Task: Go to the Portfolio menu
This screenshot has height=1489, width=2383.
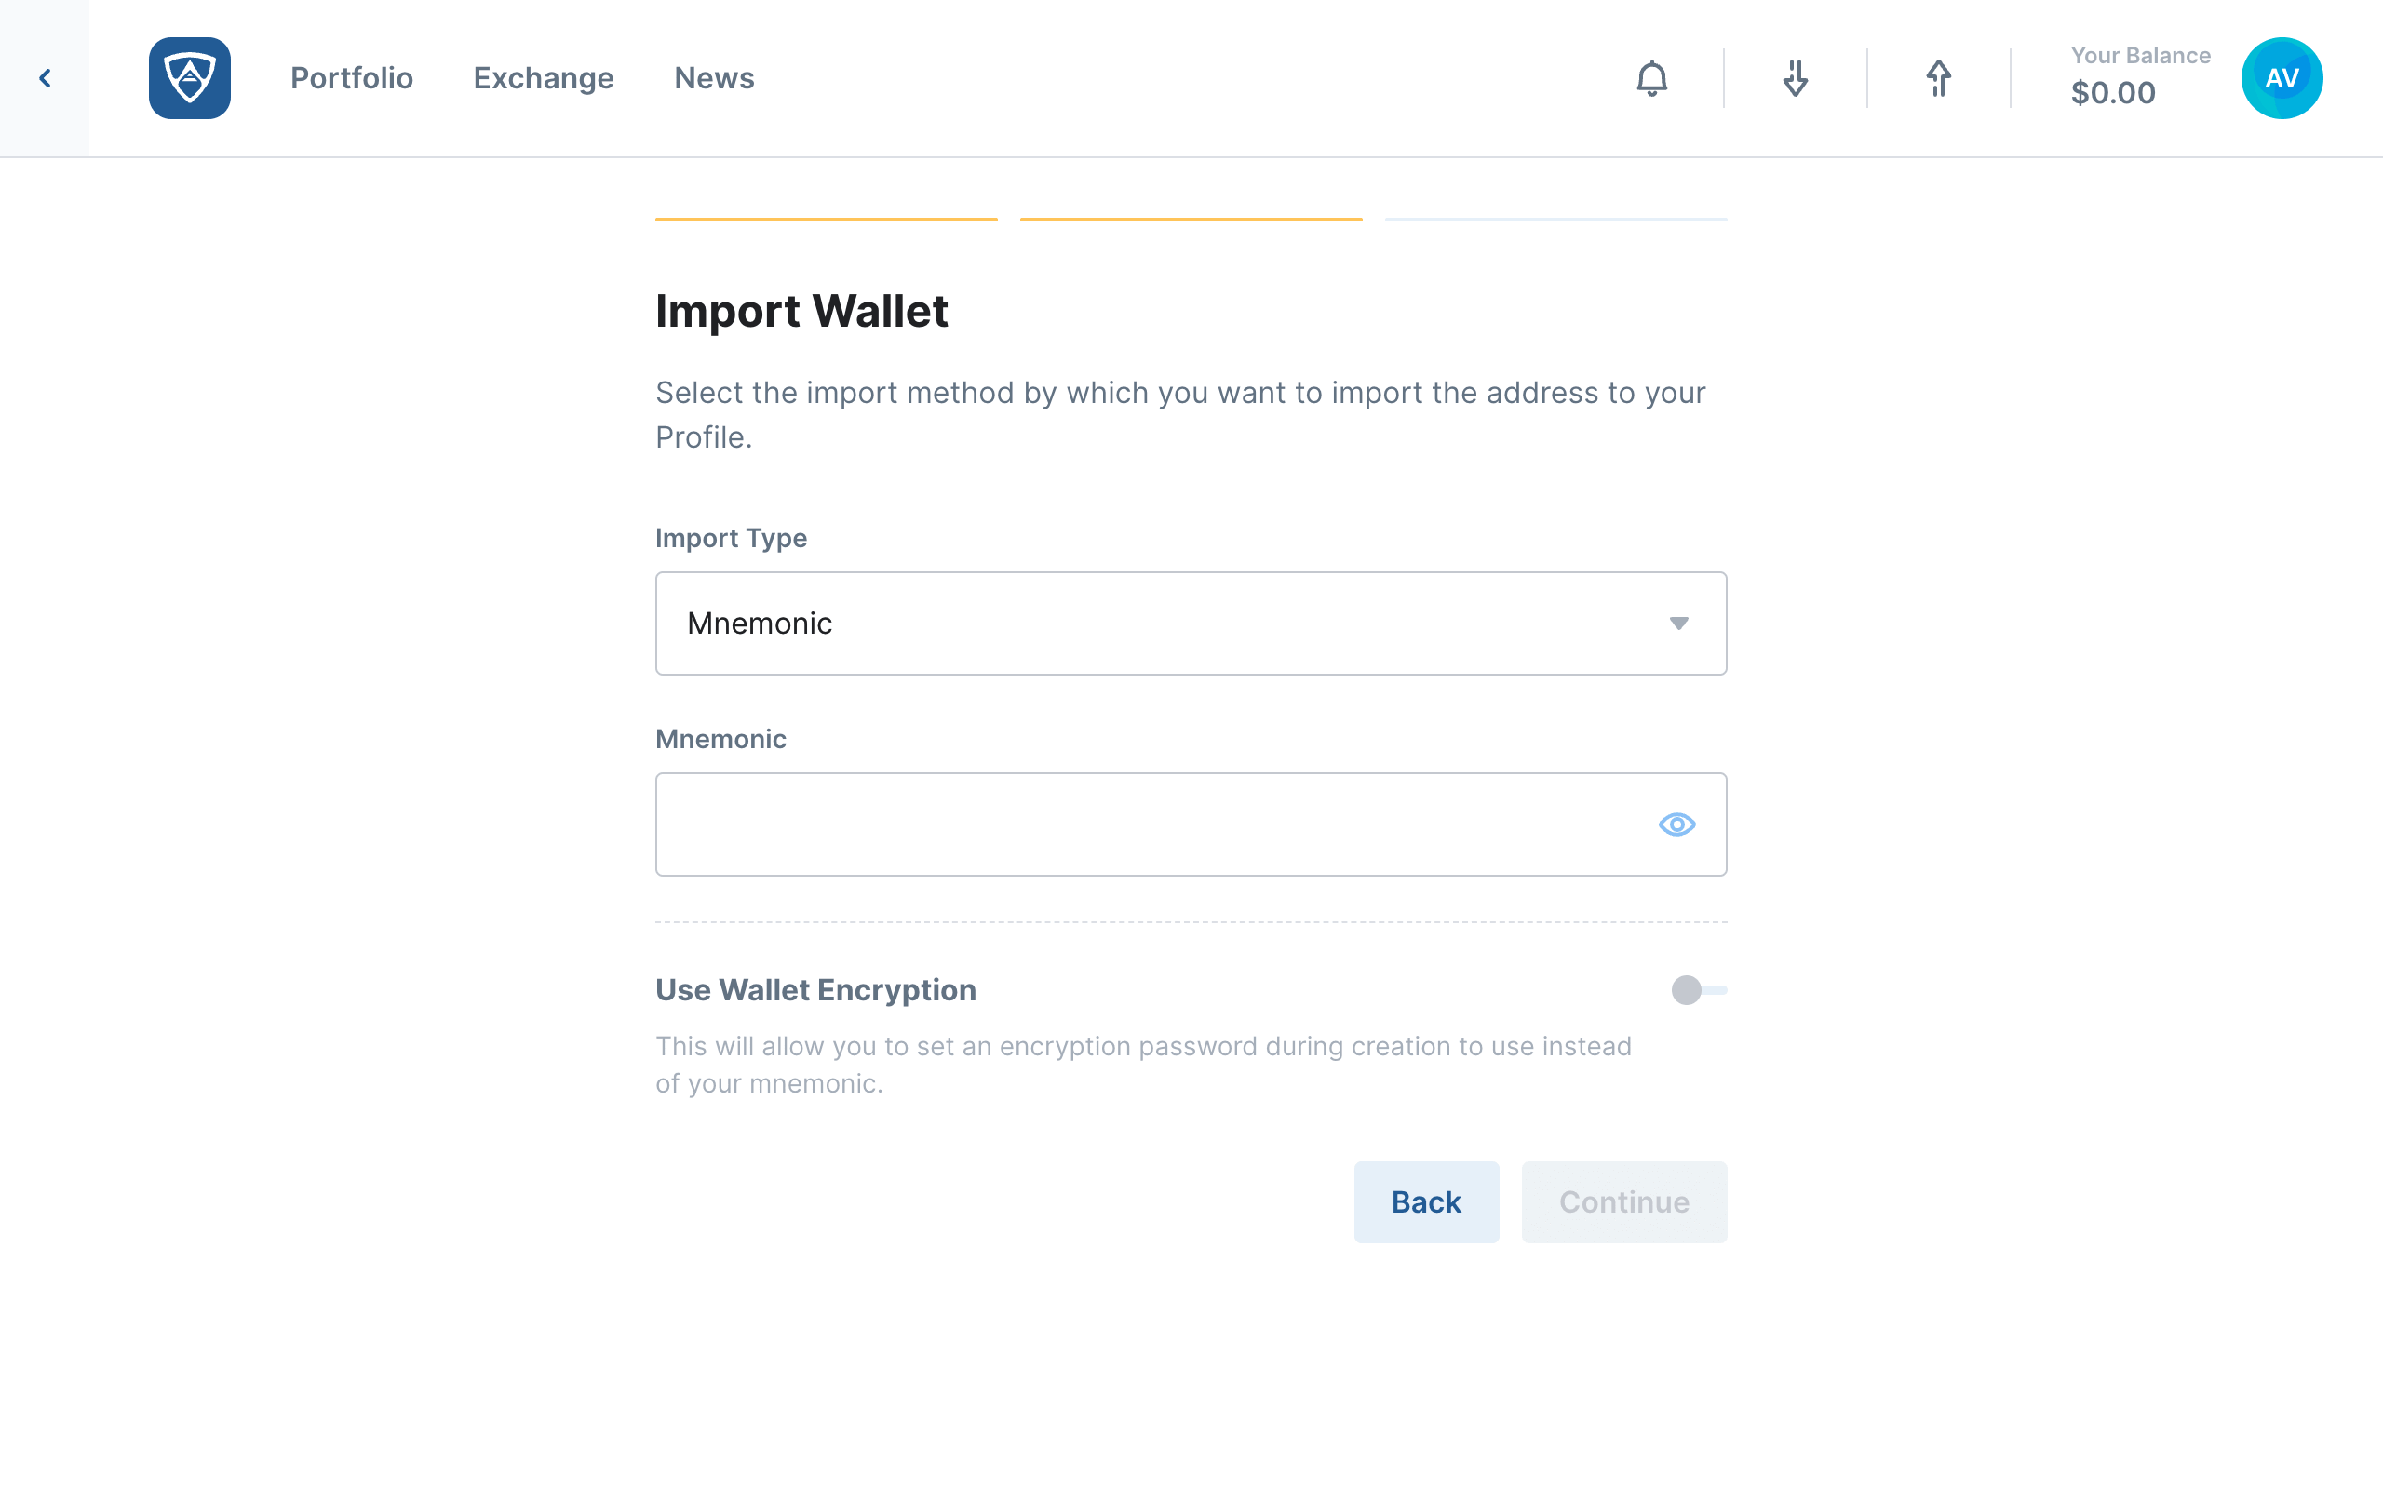Action: tap(352, 78)
